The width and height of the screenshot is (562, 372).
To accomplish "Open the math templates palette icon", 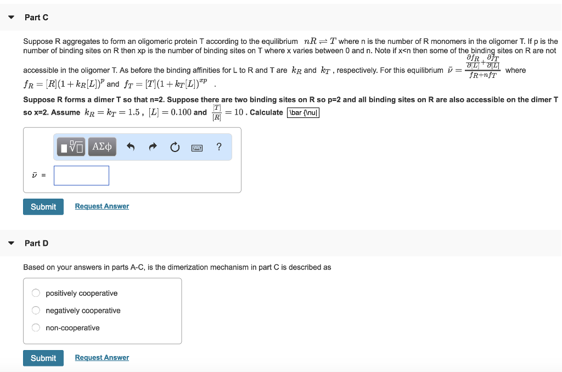I will (x=71, y=146).
